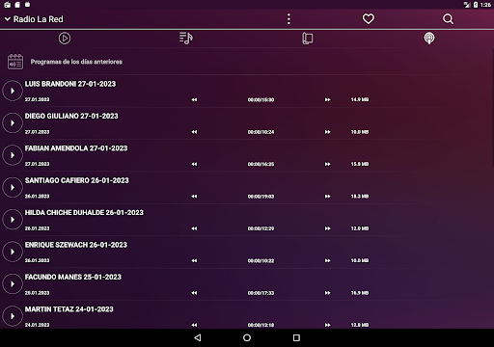Play ENRIQUE SZEWACH 26-01-2023 episode
Screen dimensions: 494x347
tap(13, 252)
